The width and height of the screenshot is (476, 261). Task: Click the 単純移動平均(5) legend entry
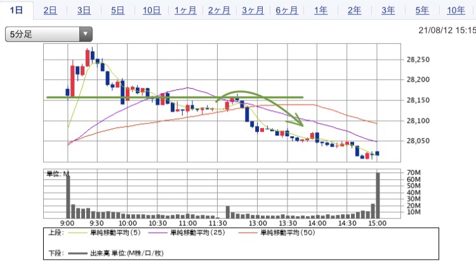pyautogui.click(x=105, y=232)
